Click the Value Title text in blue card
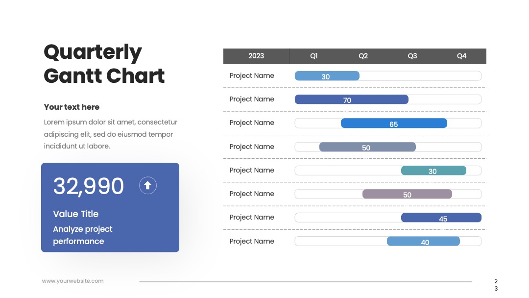The width and height of the screenshot is (529, 298). pyautogui.click(x=75, y=214)
